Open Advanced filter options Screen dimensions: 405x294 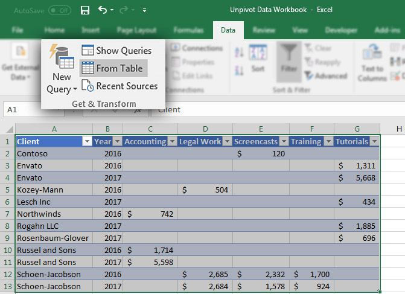[326, 75]
